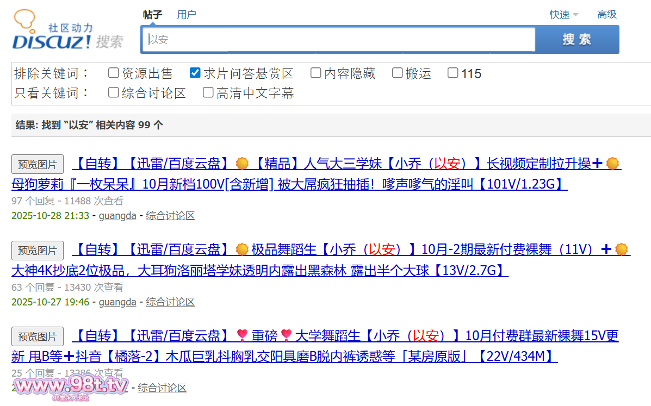Image resolution: width=651 pixels, height=406 pixels.
Task: Open author guangda on the first result
Action: tap(117, 216)
